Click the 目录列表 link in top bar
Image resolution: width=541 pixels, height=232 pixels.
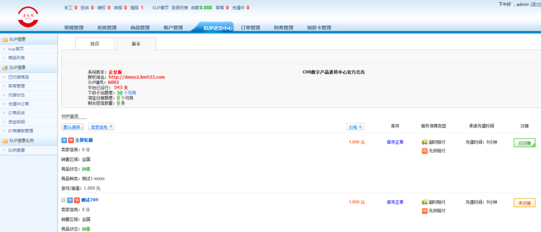point(180,8)
